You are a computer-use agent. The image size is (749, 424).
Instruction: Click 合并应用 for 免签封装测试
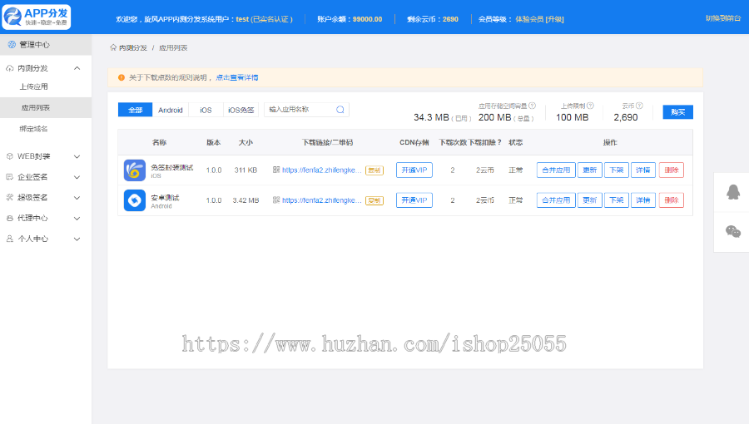point(556,170)
